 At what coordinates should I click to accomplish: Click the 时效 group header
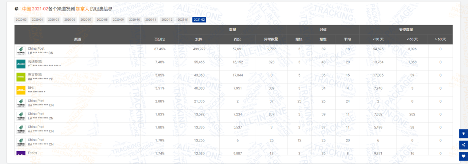(323, 30)
